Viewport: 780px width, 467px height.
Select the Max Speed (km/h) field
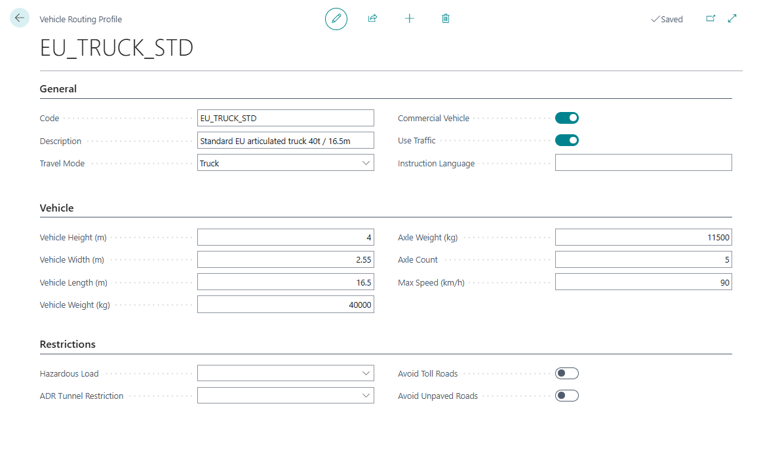(x=643, y=282)
